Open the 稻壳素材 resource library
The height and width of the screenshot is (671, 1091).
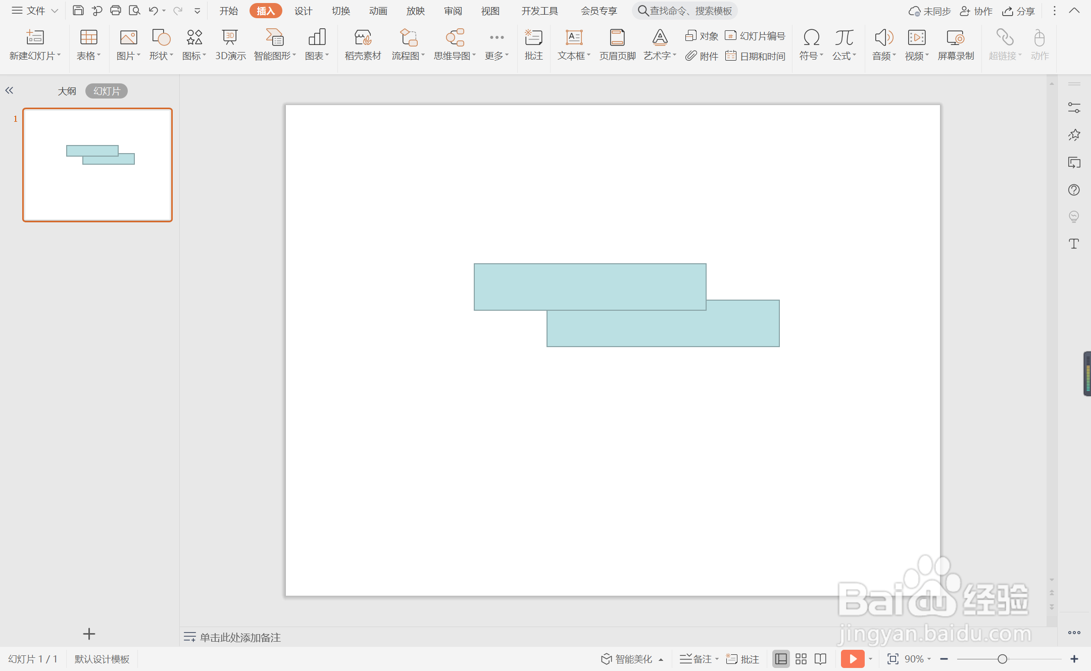tap(363, 44)
